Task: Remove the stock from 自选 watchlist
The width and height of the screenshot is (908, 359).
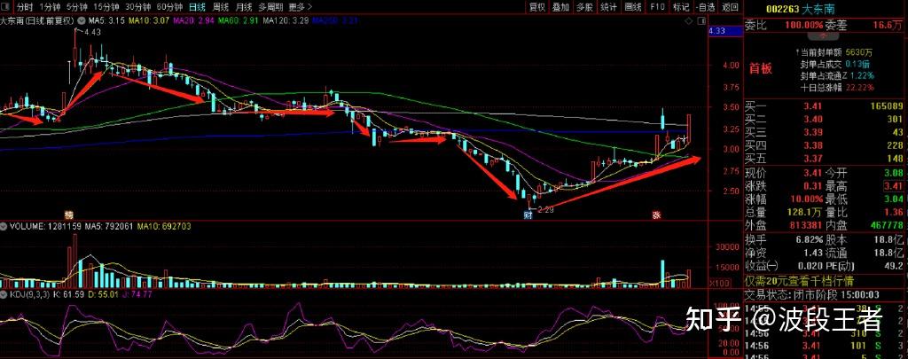Action: pos(705,6)
